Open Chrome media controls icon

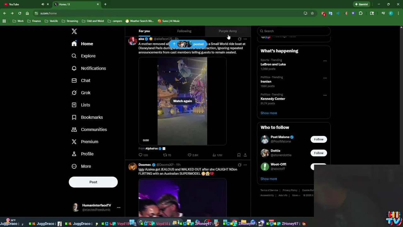383,13
